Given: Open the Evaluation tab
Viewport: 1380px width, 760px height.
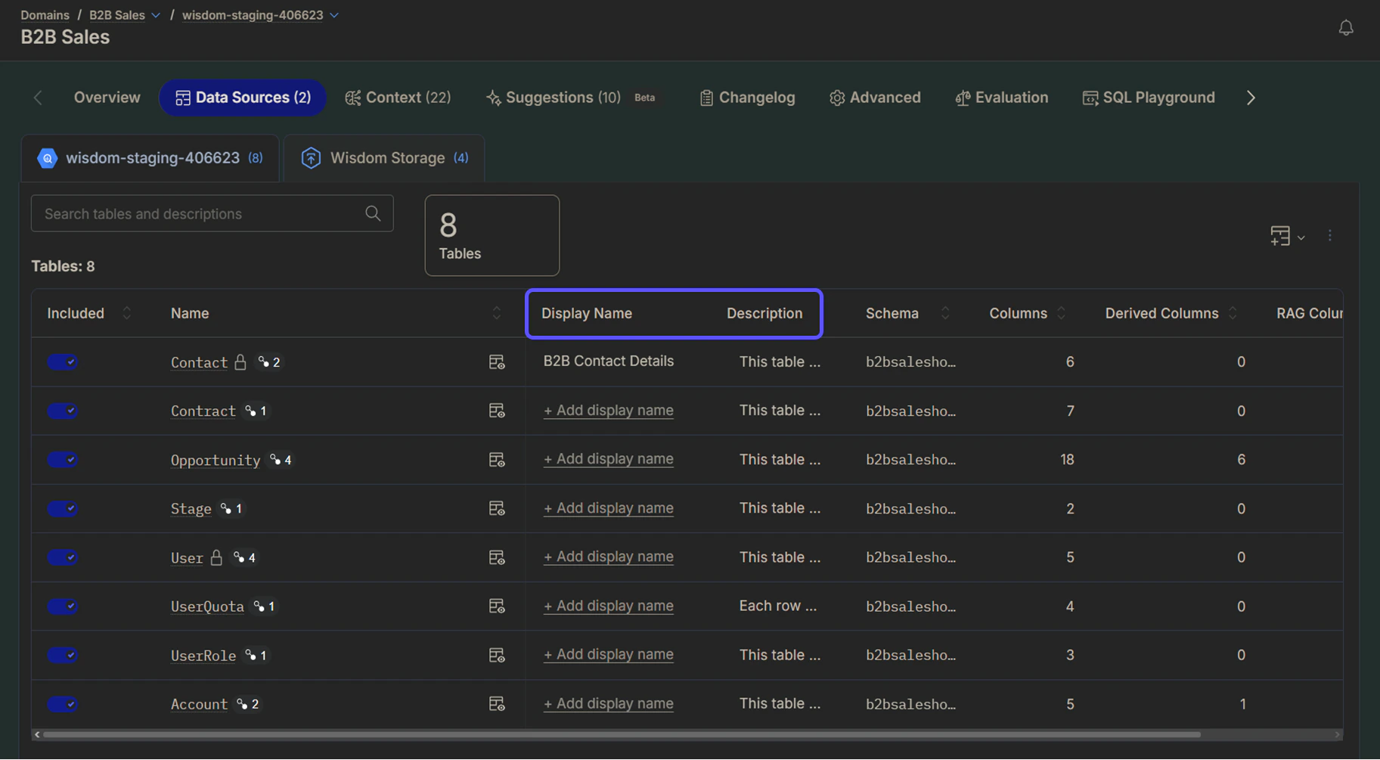Looking at the screenshot, I should [x=1001, y=98].
